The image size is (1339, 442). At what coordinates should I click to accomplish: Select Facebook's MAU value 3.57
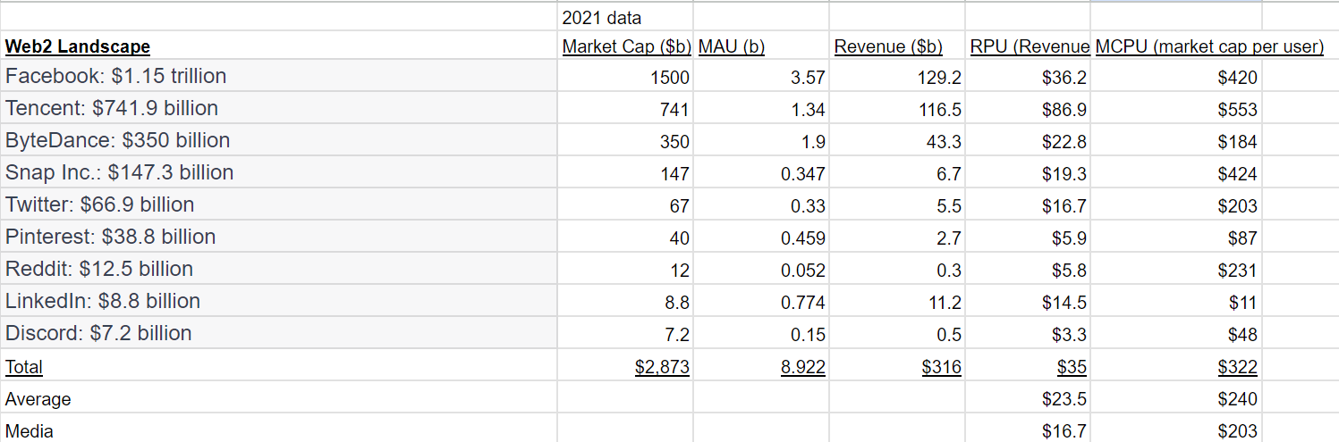(x=809, y=78)
